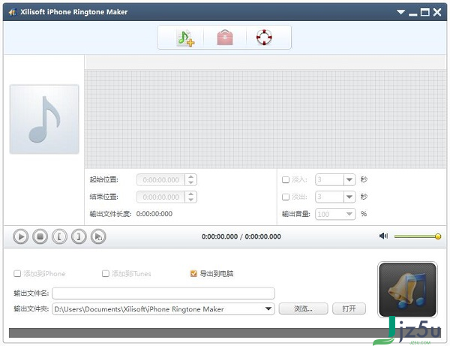Enable the 淡入 fade-in checkbox
The image size is (450, 346).
[x=286, y=179]
